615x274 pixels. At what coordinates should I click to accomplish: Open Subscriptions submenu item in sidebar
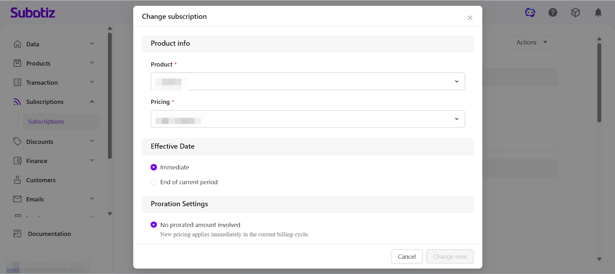[46, 122]
